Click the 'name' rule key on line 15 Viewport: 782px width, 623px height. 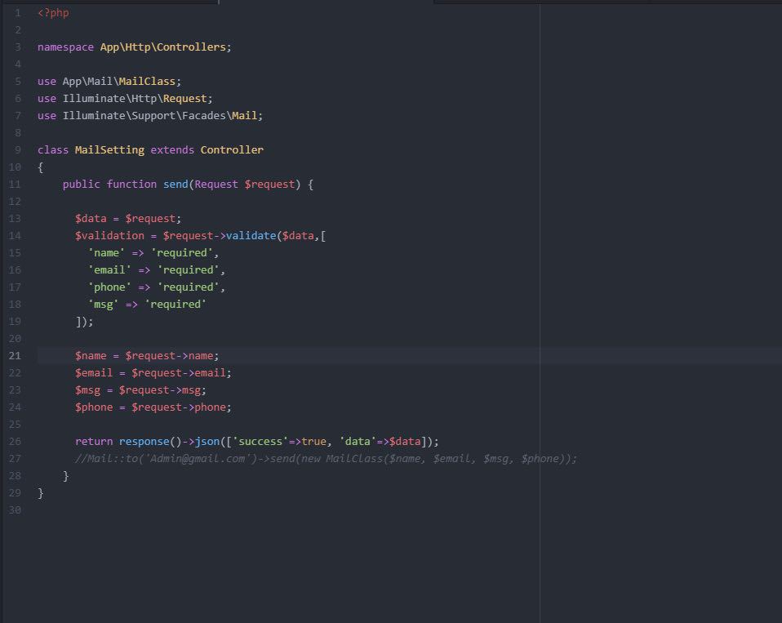click(x=106, y=253)
